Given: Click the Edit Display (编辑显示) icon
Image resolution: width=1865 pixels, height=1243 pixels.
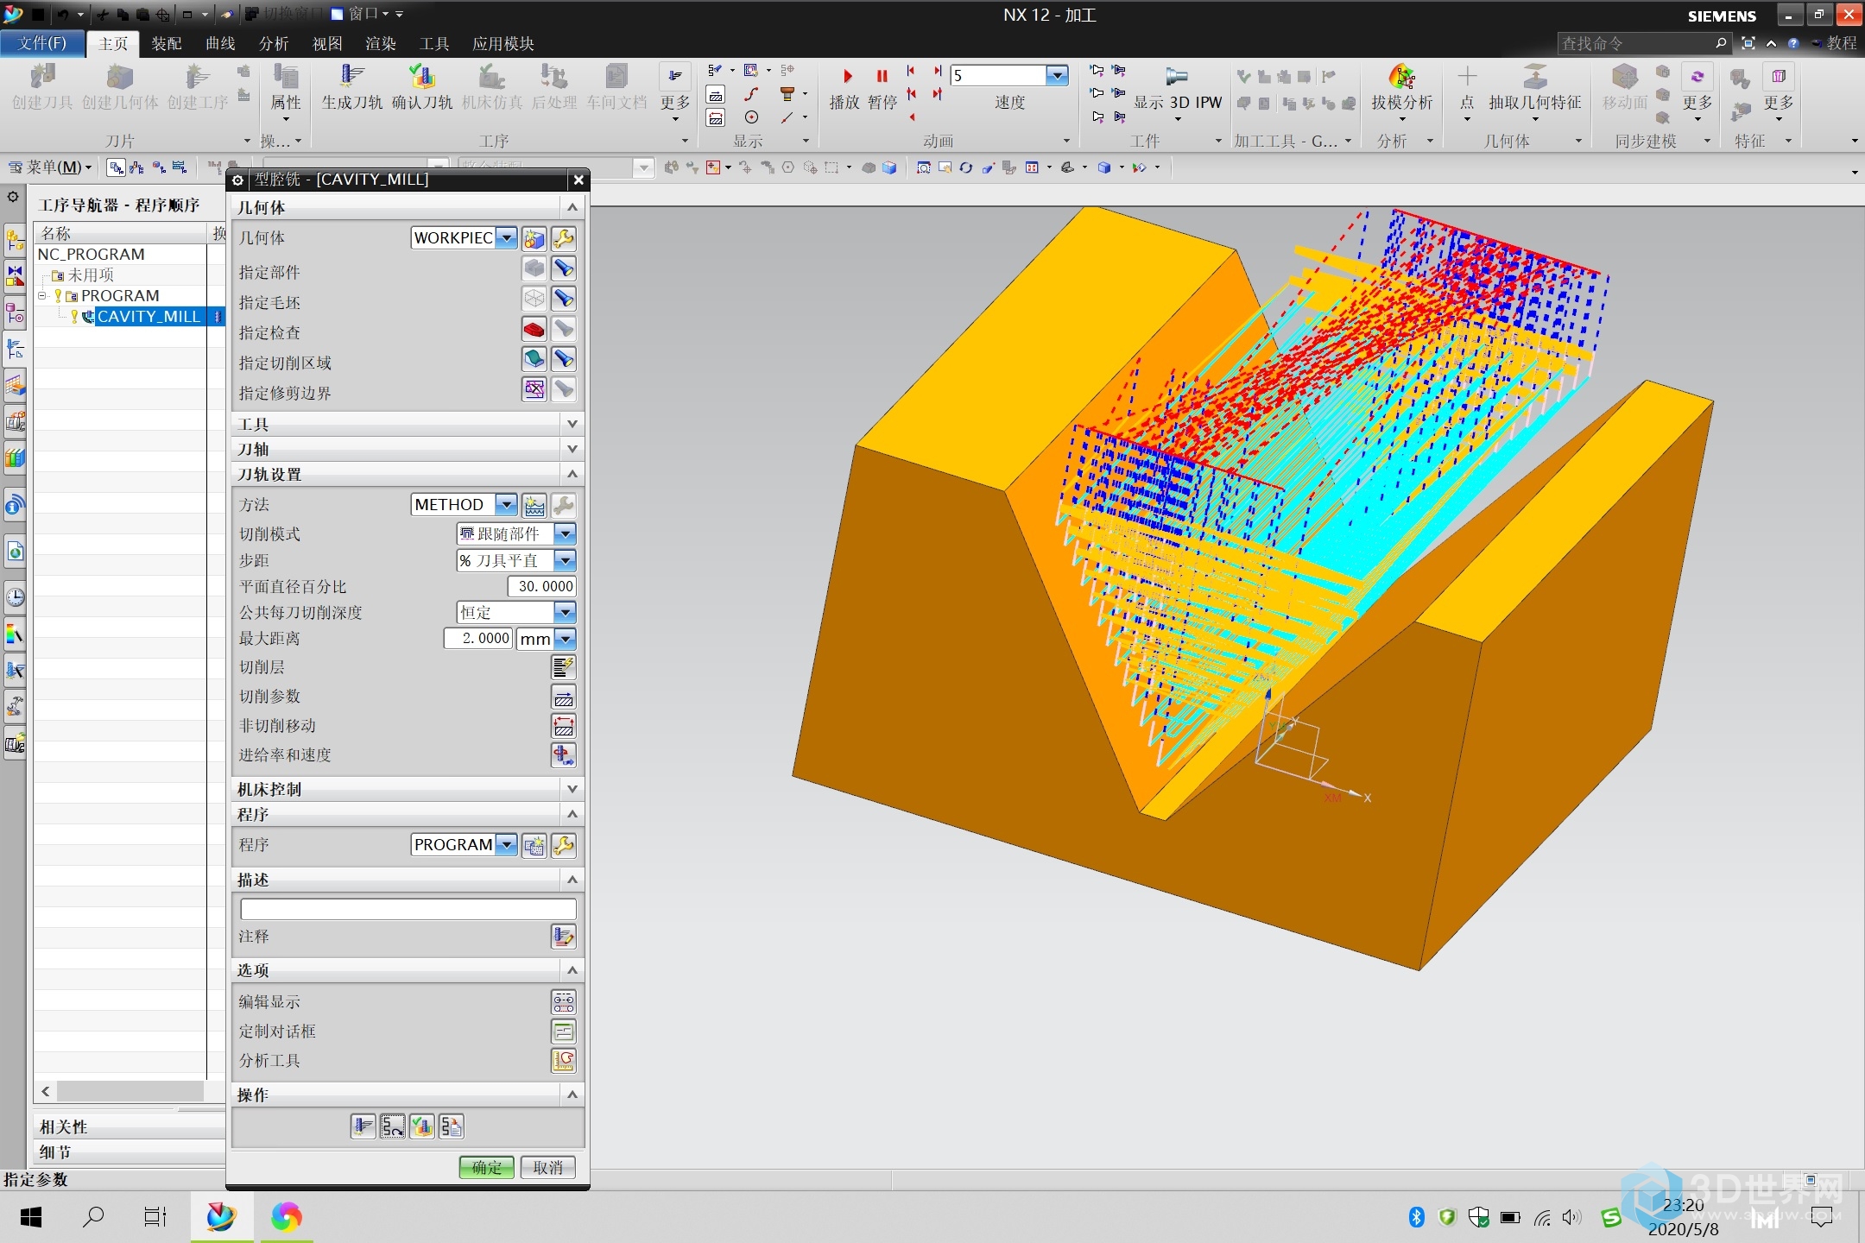Looking at the screenshot, I should (564, 1002).
